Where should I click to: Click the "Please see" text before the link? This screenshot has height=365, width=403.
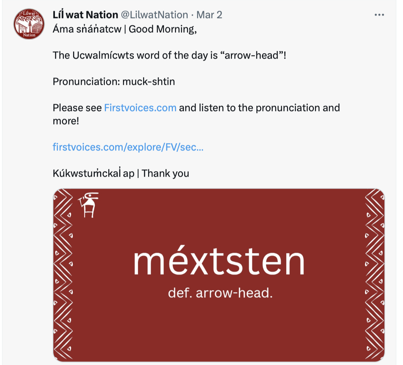click(77, 107)
